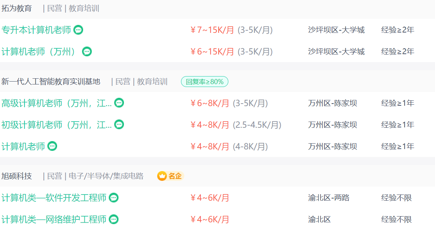The height and width of the screenshot is (227, 435).
Task: Open 计算机类—软件开发工程师 job details
Action: (54, 198)
